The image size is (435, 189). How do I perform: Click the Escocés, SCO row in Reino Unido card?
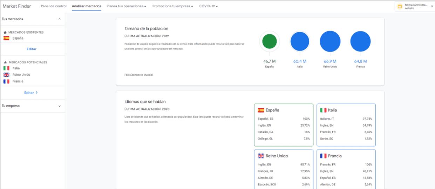click(x=284, y=184)
